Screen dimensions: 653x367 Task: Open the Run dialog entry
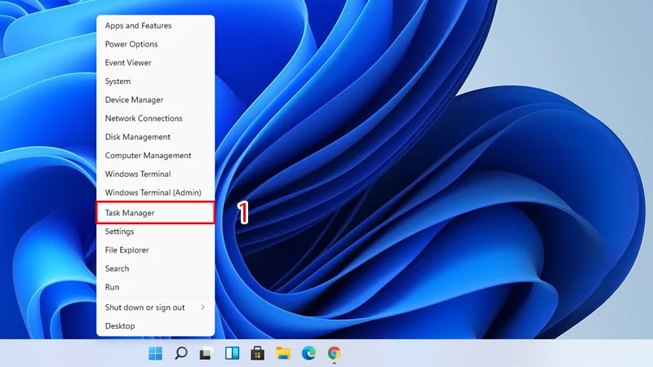[x=155, y=287]
